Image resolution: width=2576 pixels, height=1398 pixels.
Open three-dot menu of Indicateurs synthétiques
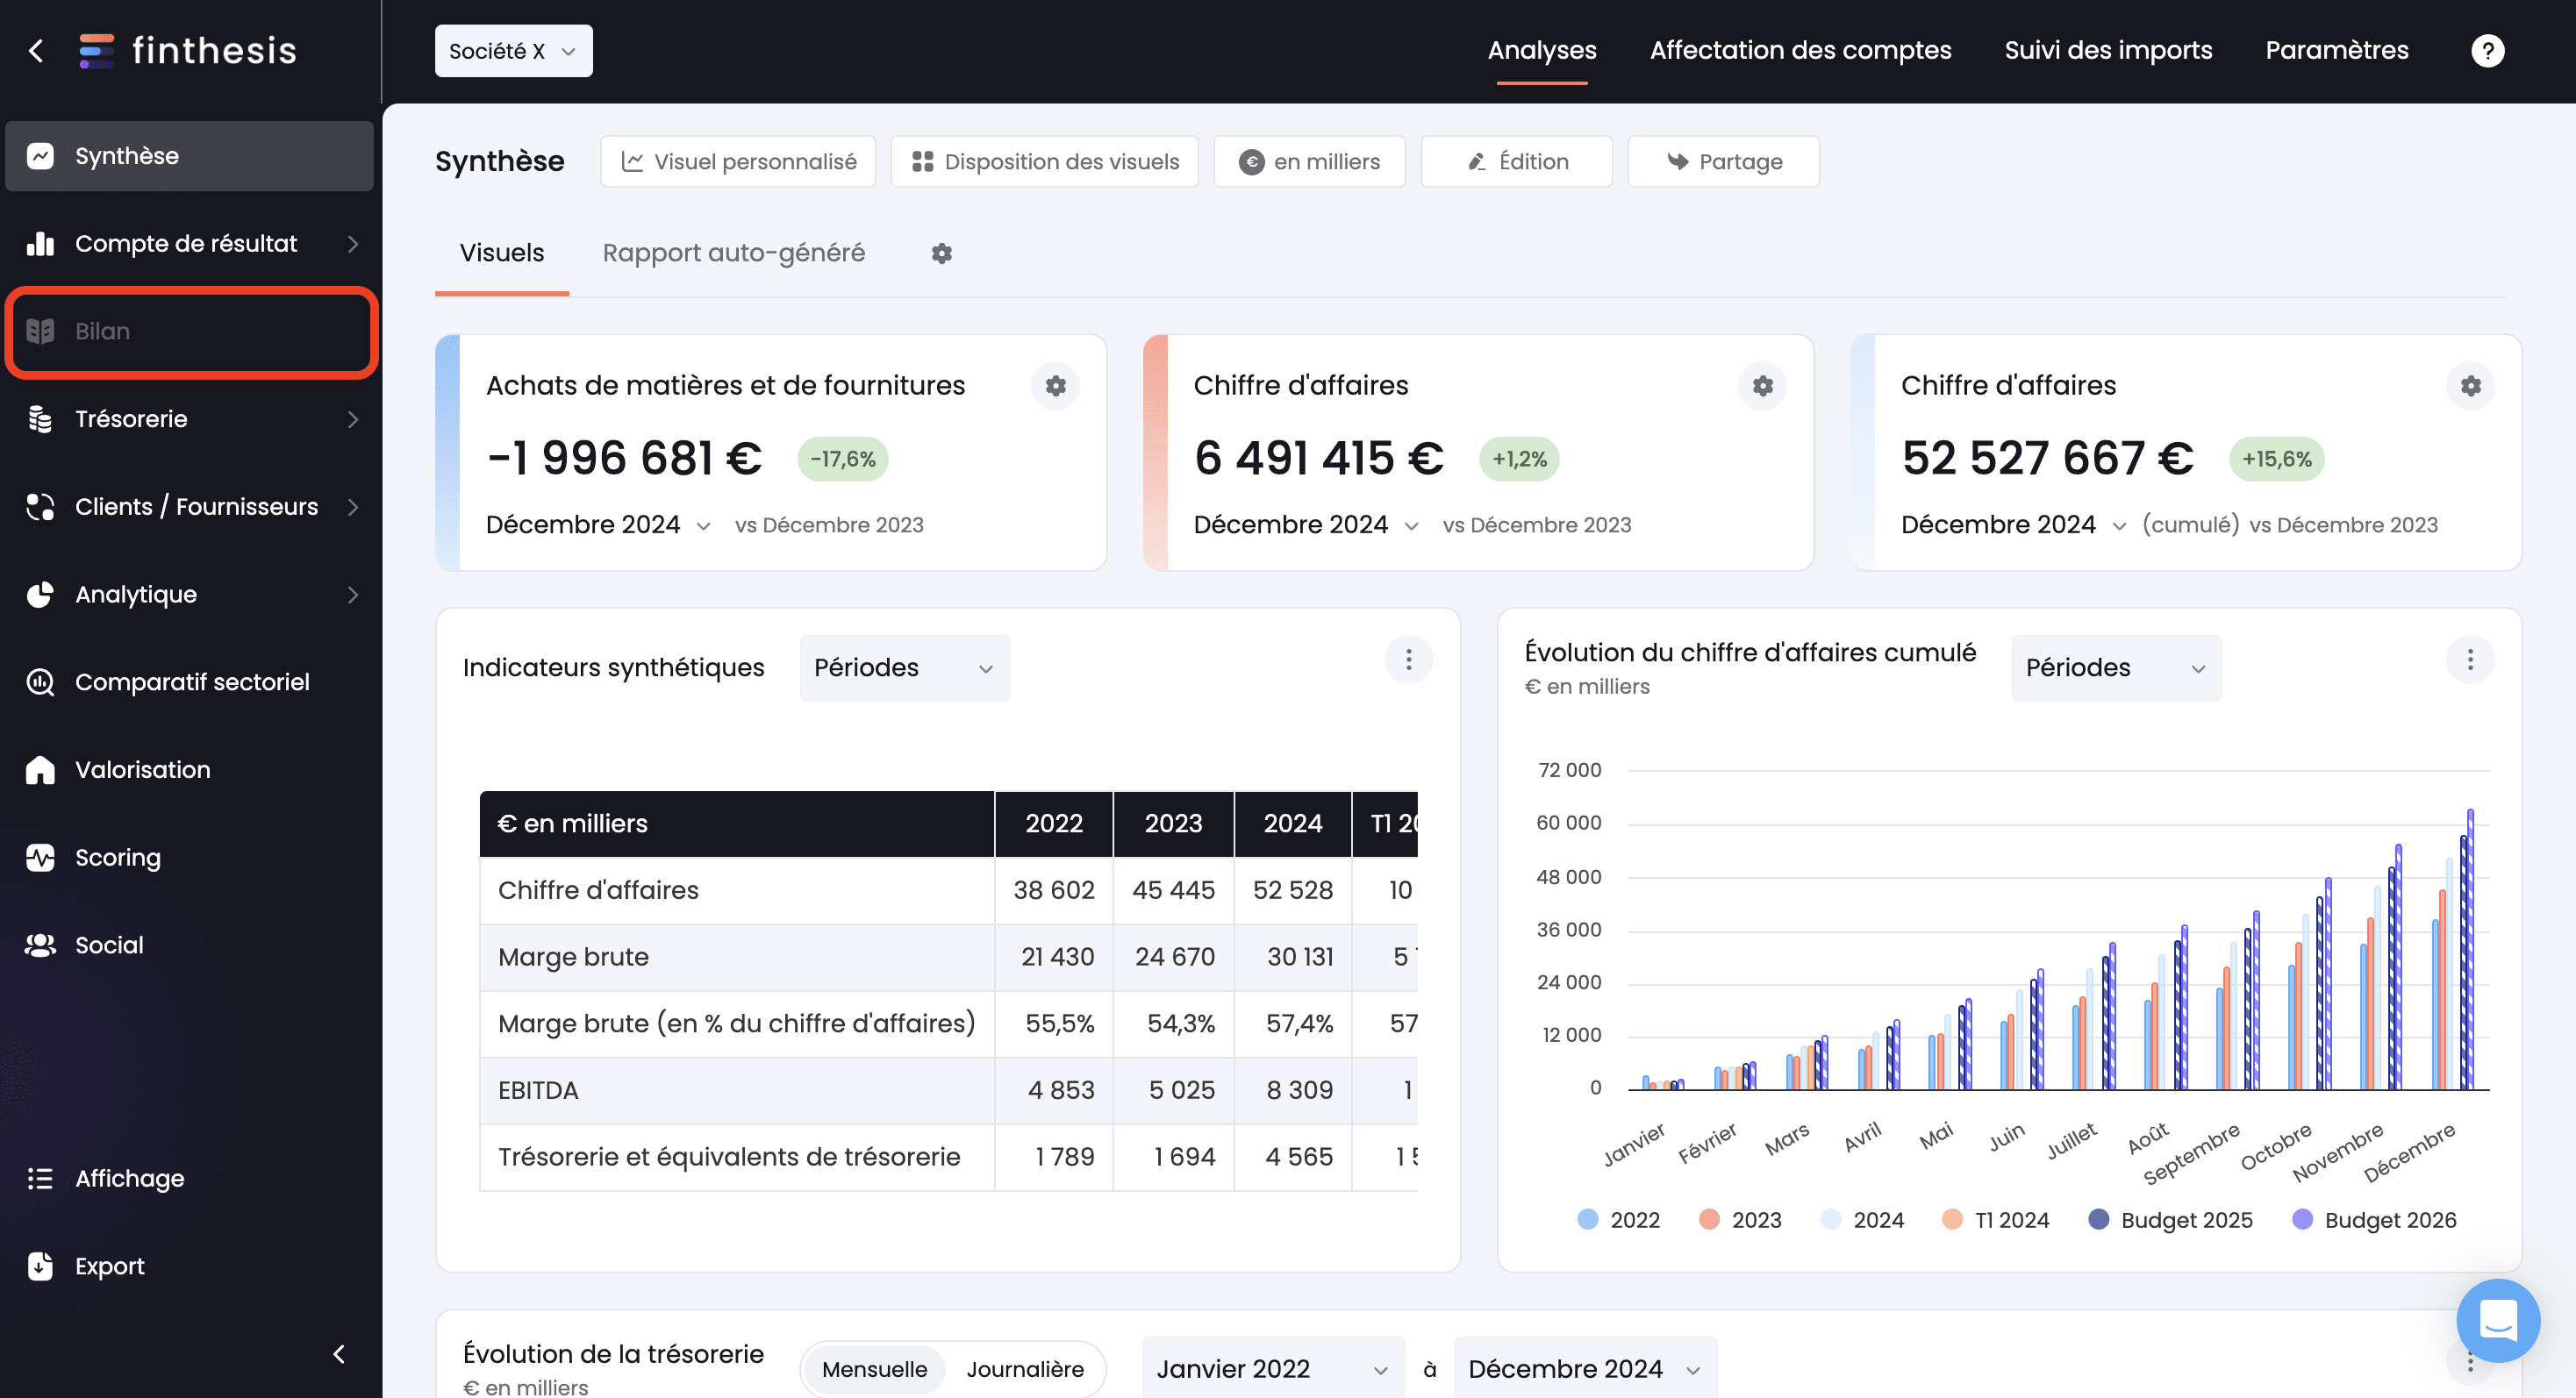click(x=1408, y=660)
